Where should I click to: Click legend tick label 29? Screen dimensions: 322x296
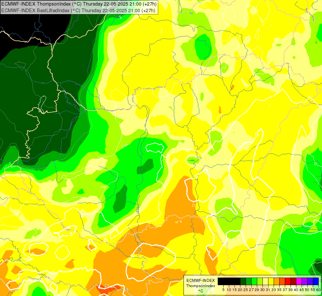tap(257, 290)
